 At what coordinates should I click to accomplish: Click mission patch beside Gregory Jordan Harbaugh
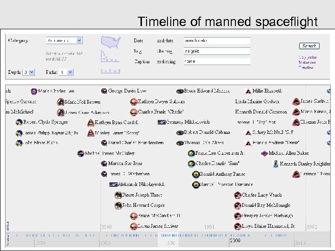(238, 216)
